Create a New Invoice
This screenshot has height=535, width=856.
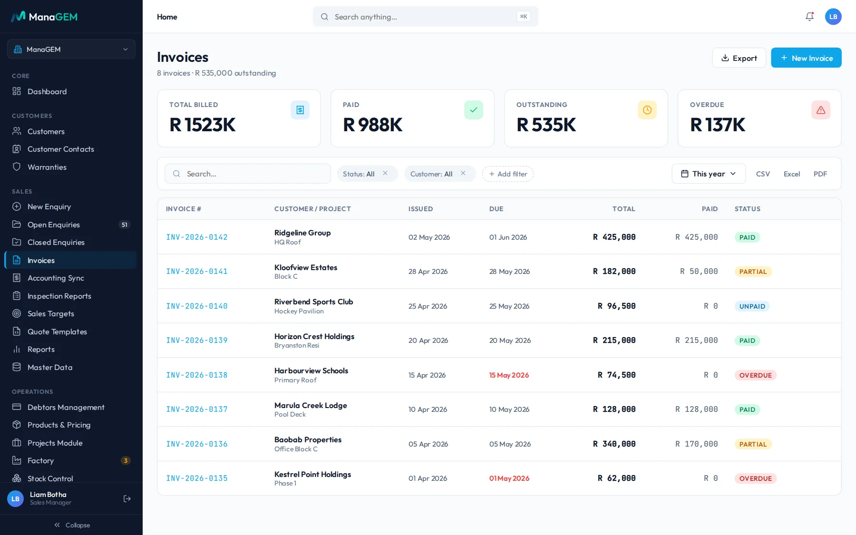tap(806, 58)
